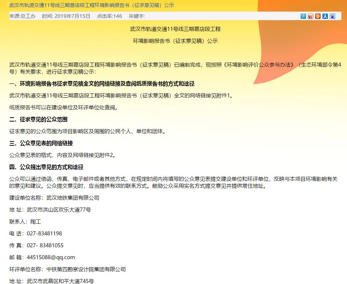
Task: Click paragraph starting 公众可以通过信函、传真
Action: [x=173, y=182]
